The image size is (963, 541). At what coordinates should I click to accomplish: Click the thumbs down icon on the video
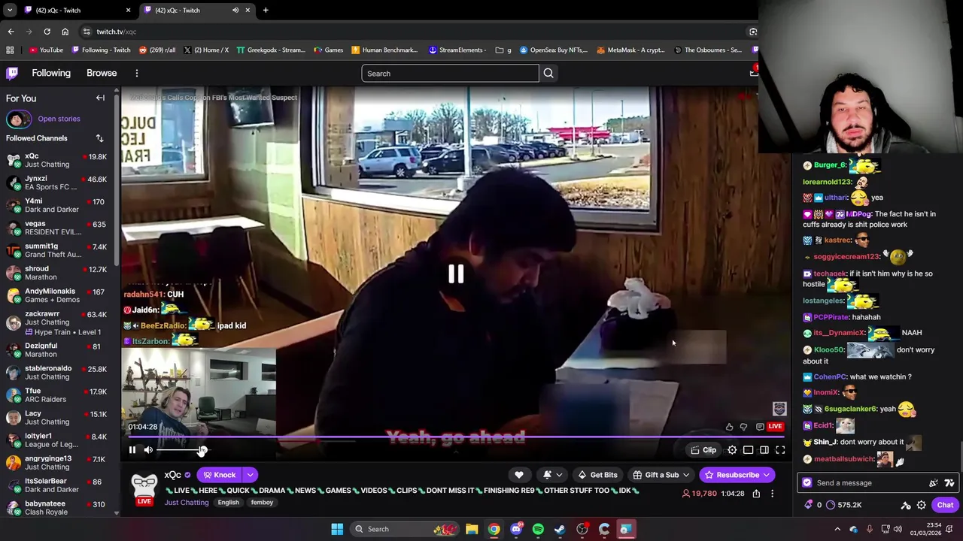743,427
